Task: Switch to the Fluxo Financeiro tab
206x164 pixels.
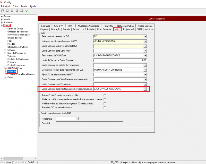Action: click(x=105, y=30)
